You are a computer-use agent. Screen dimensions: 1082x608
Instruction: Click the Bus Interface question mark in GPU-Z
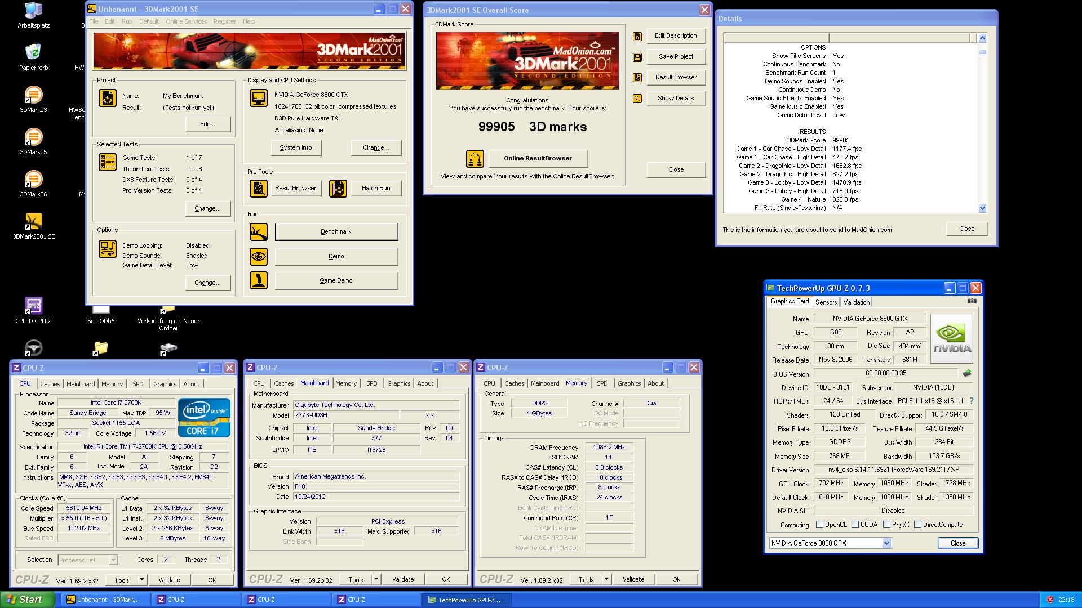(972, 401)
